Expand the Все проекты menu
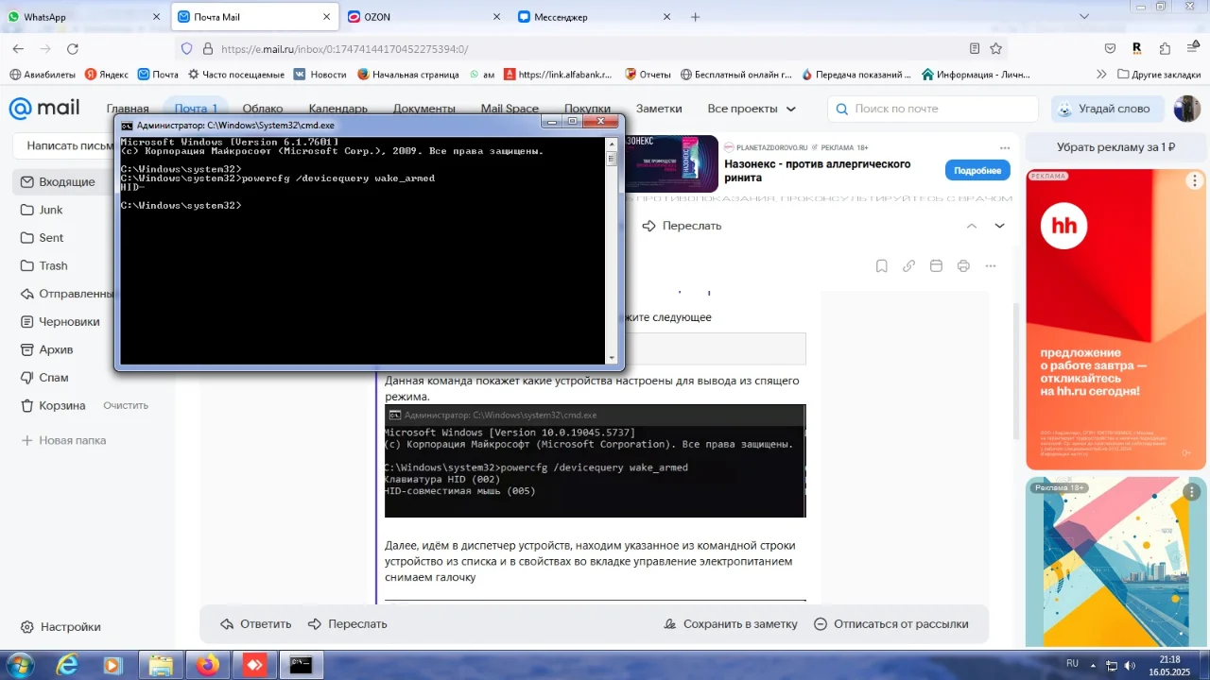Viewport: 1210px width, 680px height. coord(752,109)
